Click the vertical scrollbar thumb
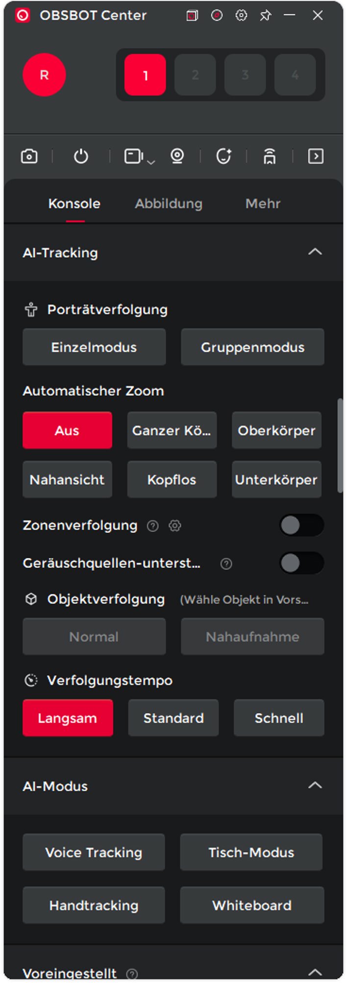347x983 pixels. pos(340,445)
